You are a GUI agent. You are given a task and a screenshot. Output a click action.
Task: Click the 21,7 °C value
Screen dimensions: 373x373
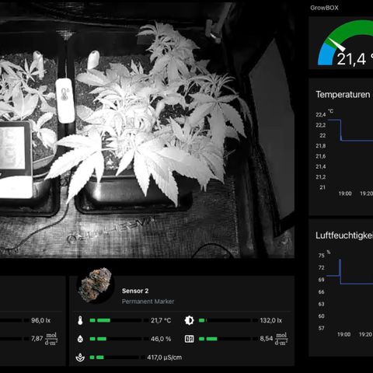tap(161, 320)
